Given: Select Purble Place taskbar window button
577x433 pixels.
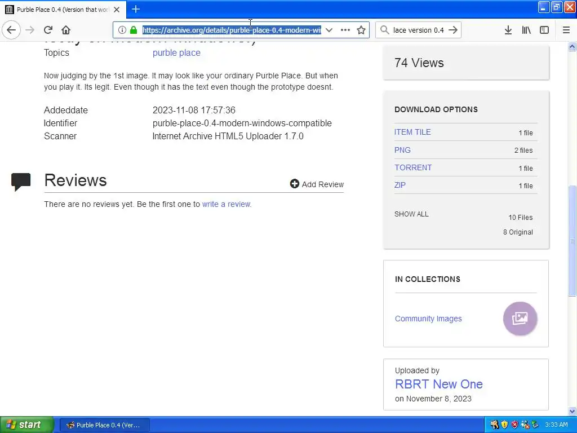Looking at the screenshot, I should tap(104, 425).
